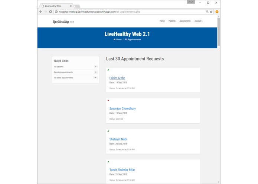
Task: Open Patients in top navigation
Action: (x=172, y=21)
